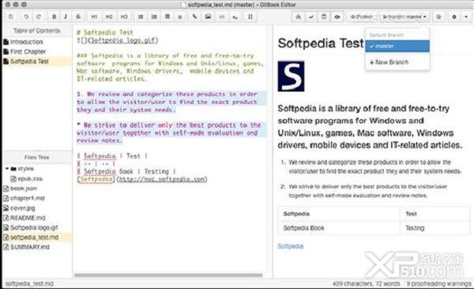Open Softpedia logo.gif file
The width and height of the screenshot is (474, 289).
click(34, 227)
